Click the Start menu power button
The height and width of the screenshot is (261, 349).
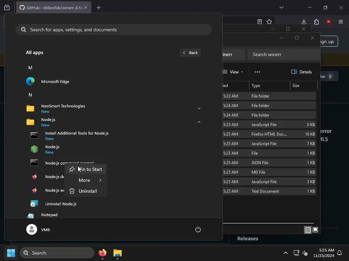(x=198, y=229)
